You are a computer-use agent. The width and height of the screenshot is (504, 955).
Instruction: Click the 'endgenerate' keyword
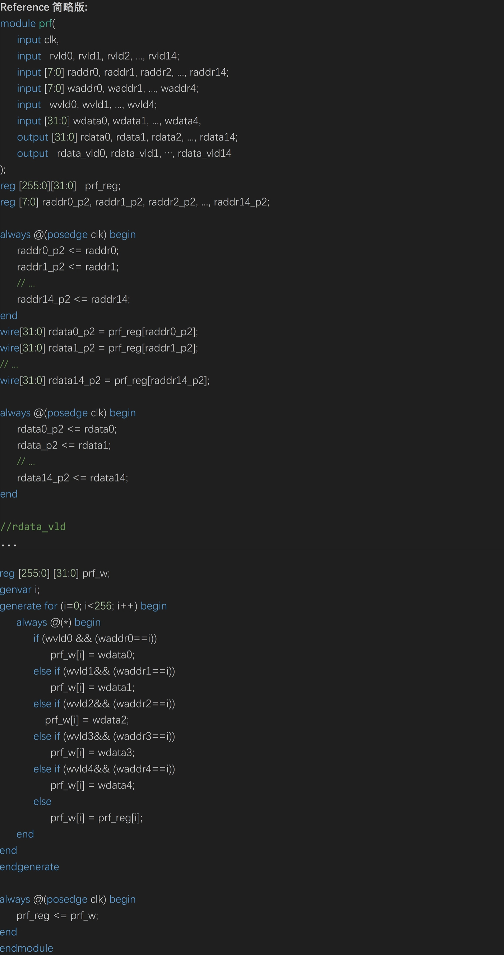click(30, 867)
